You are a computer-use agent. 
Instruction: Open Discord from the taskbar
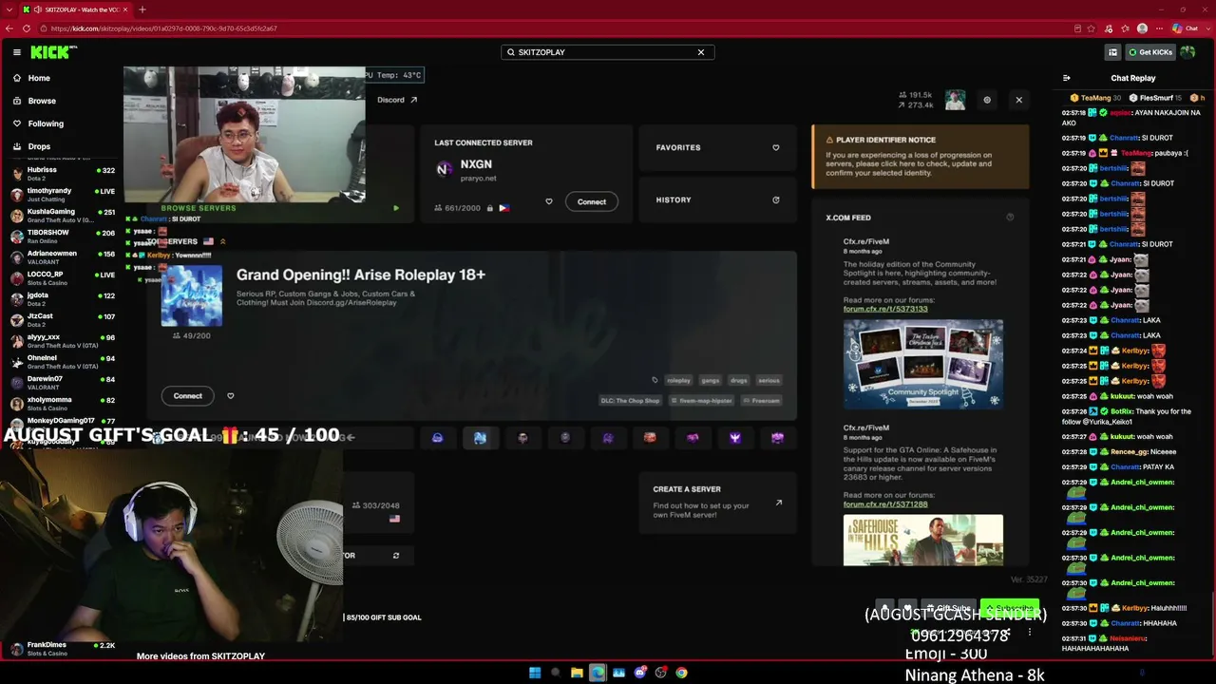639,673
